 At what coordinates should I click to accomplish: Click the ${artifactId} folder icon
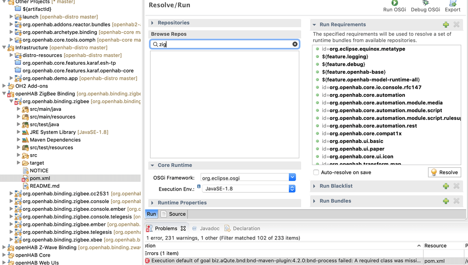coord(18,9)
